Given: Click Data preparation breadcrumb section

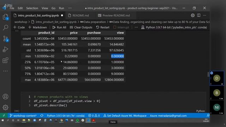Looking at the screenshot, I should coord(93,22).
